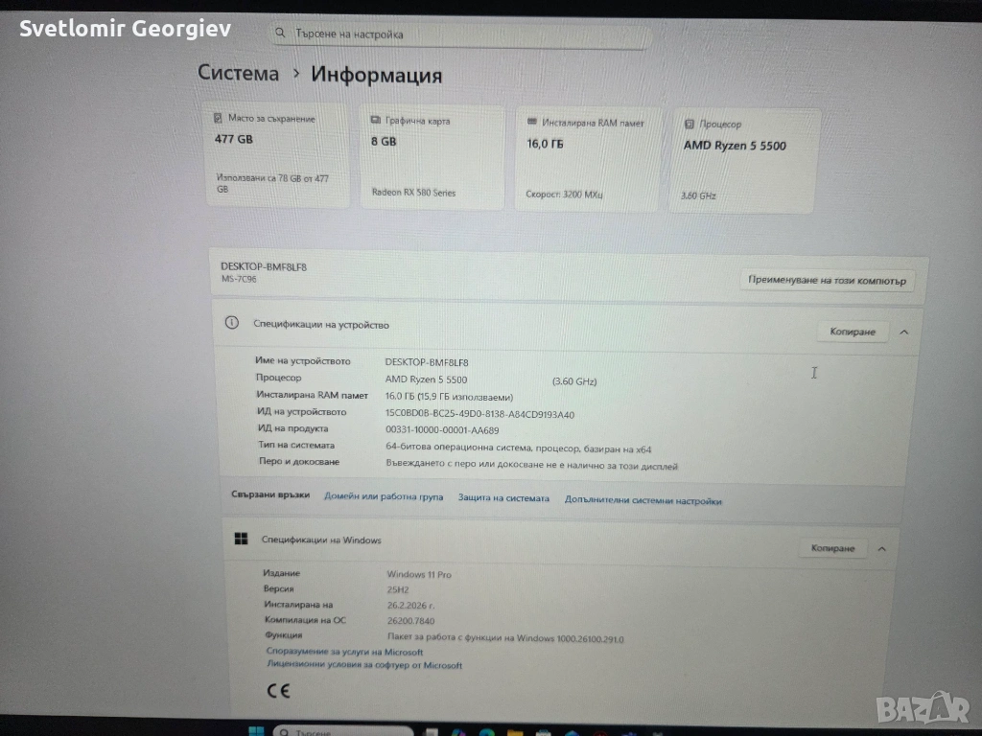Open Допълнителни системни настройки link
The width and height of the screenshot is (982, 736).
coord(643,500)
